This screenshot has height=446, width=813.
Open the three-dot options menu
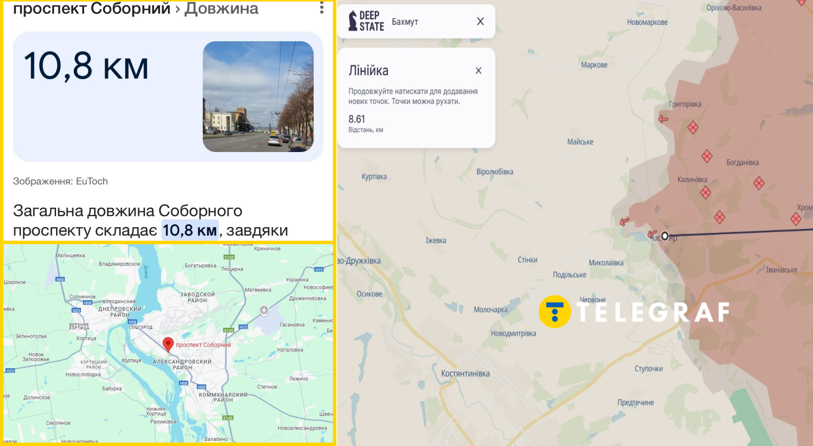pyautogui.click(x=322, y=7)
